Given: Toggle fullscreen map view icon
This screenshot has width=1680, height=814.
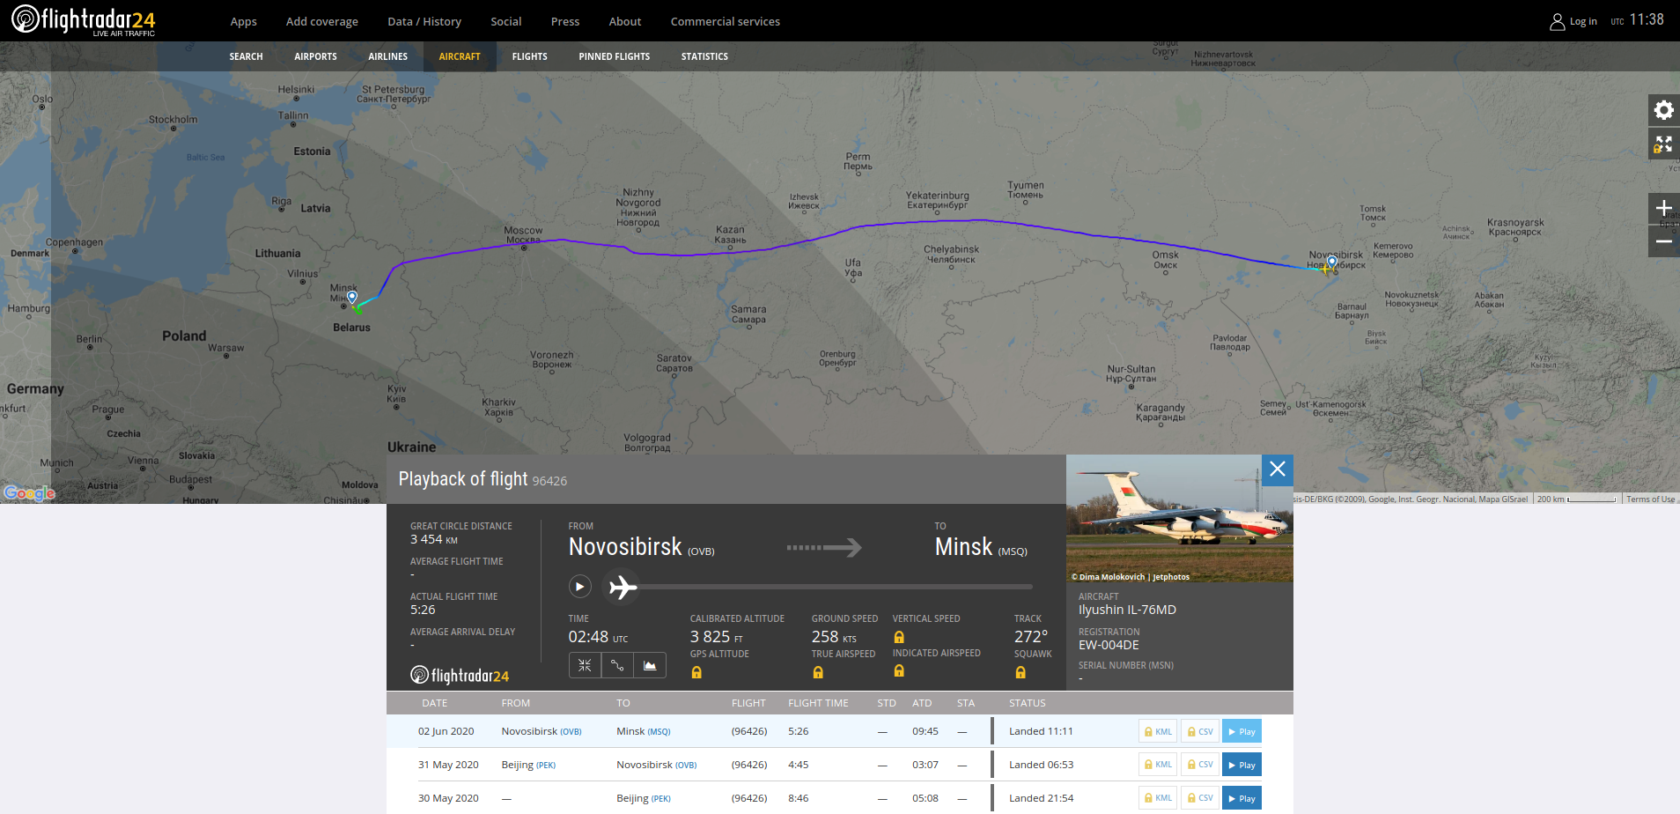Looking at the screenshot, I should tap(1663, 144).
